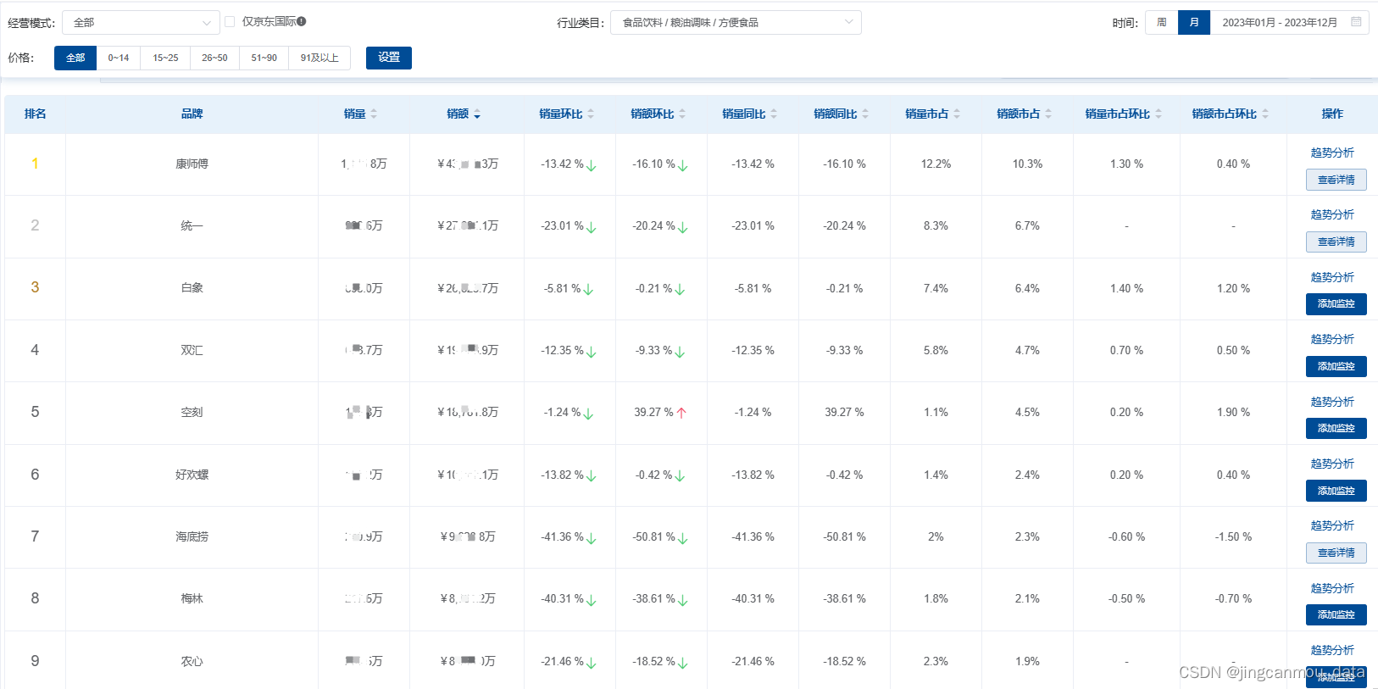Switch time granularity to 月
The image size is (1378, 689).
1194,23
